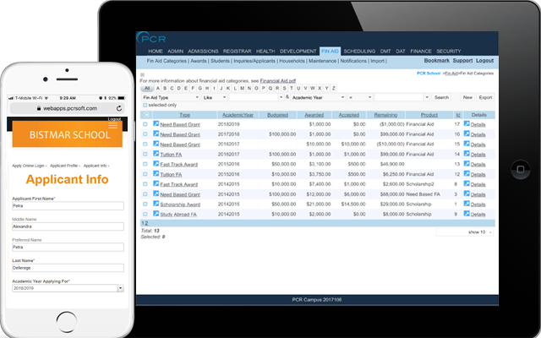Select checkbox for Tuition FA 20162017
Screen dimensions: 541x338
pos(145,154)
